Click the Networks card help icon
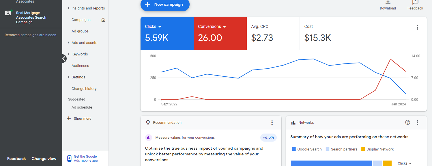 coord(407,123)
